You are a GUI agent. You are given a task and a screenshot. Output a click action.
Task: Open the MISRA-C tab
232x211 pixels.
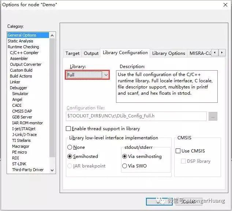pyautogui.click(x=200, y=53)
